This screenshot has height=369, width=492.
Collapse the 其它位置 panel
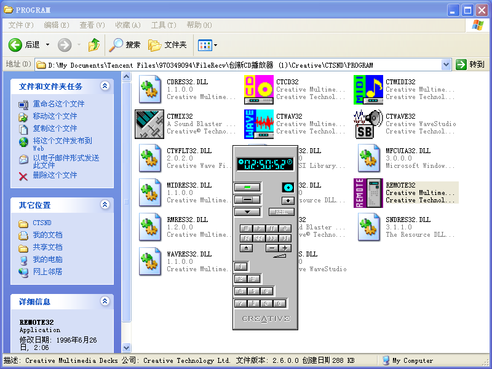coord(105,205)
